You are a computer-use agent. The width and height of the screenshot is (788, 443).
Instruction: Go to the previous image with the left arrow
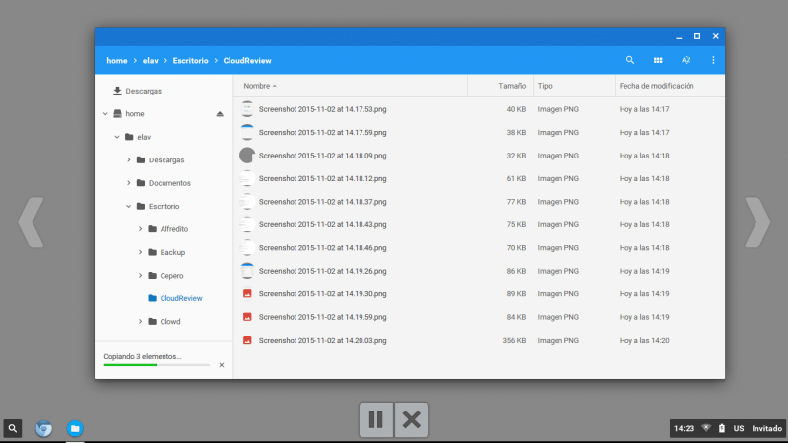coord(32,222)
